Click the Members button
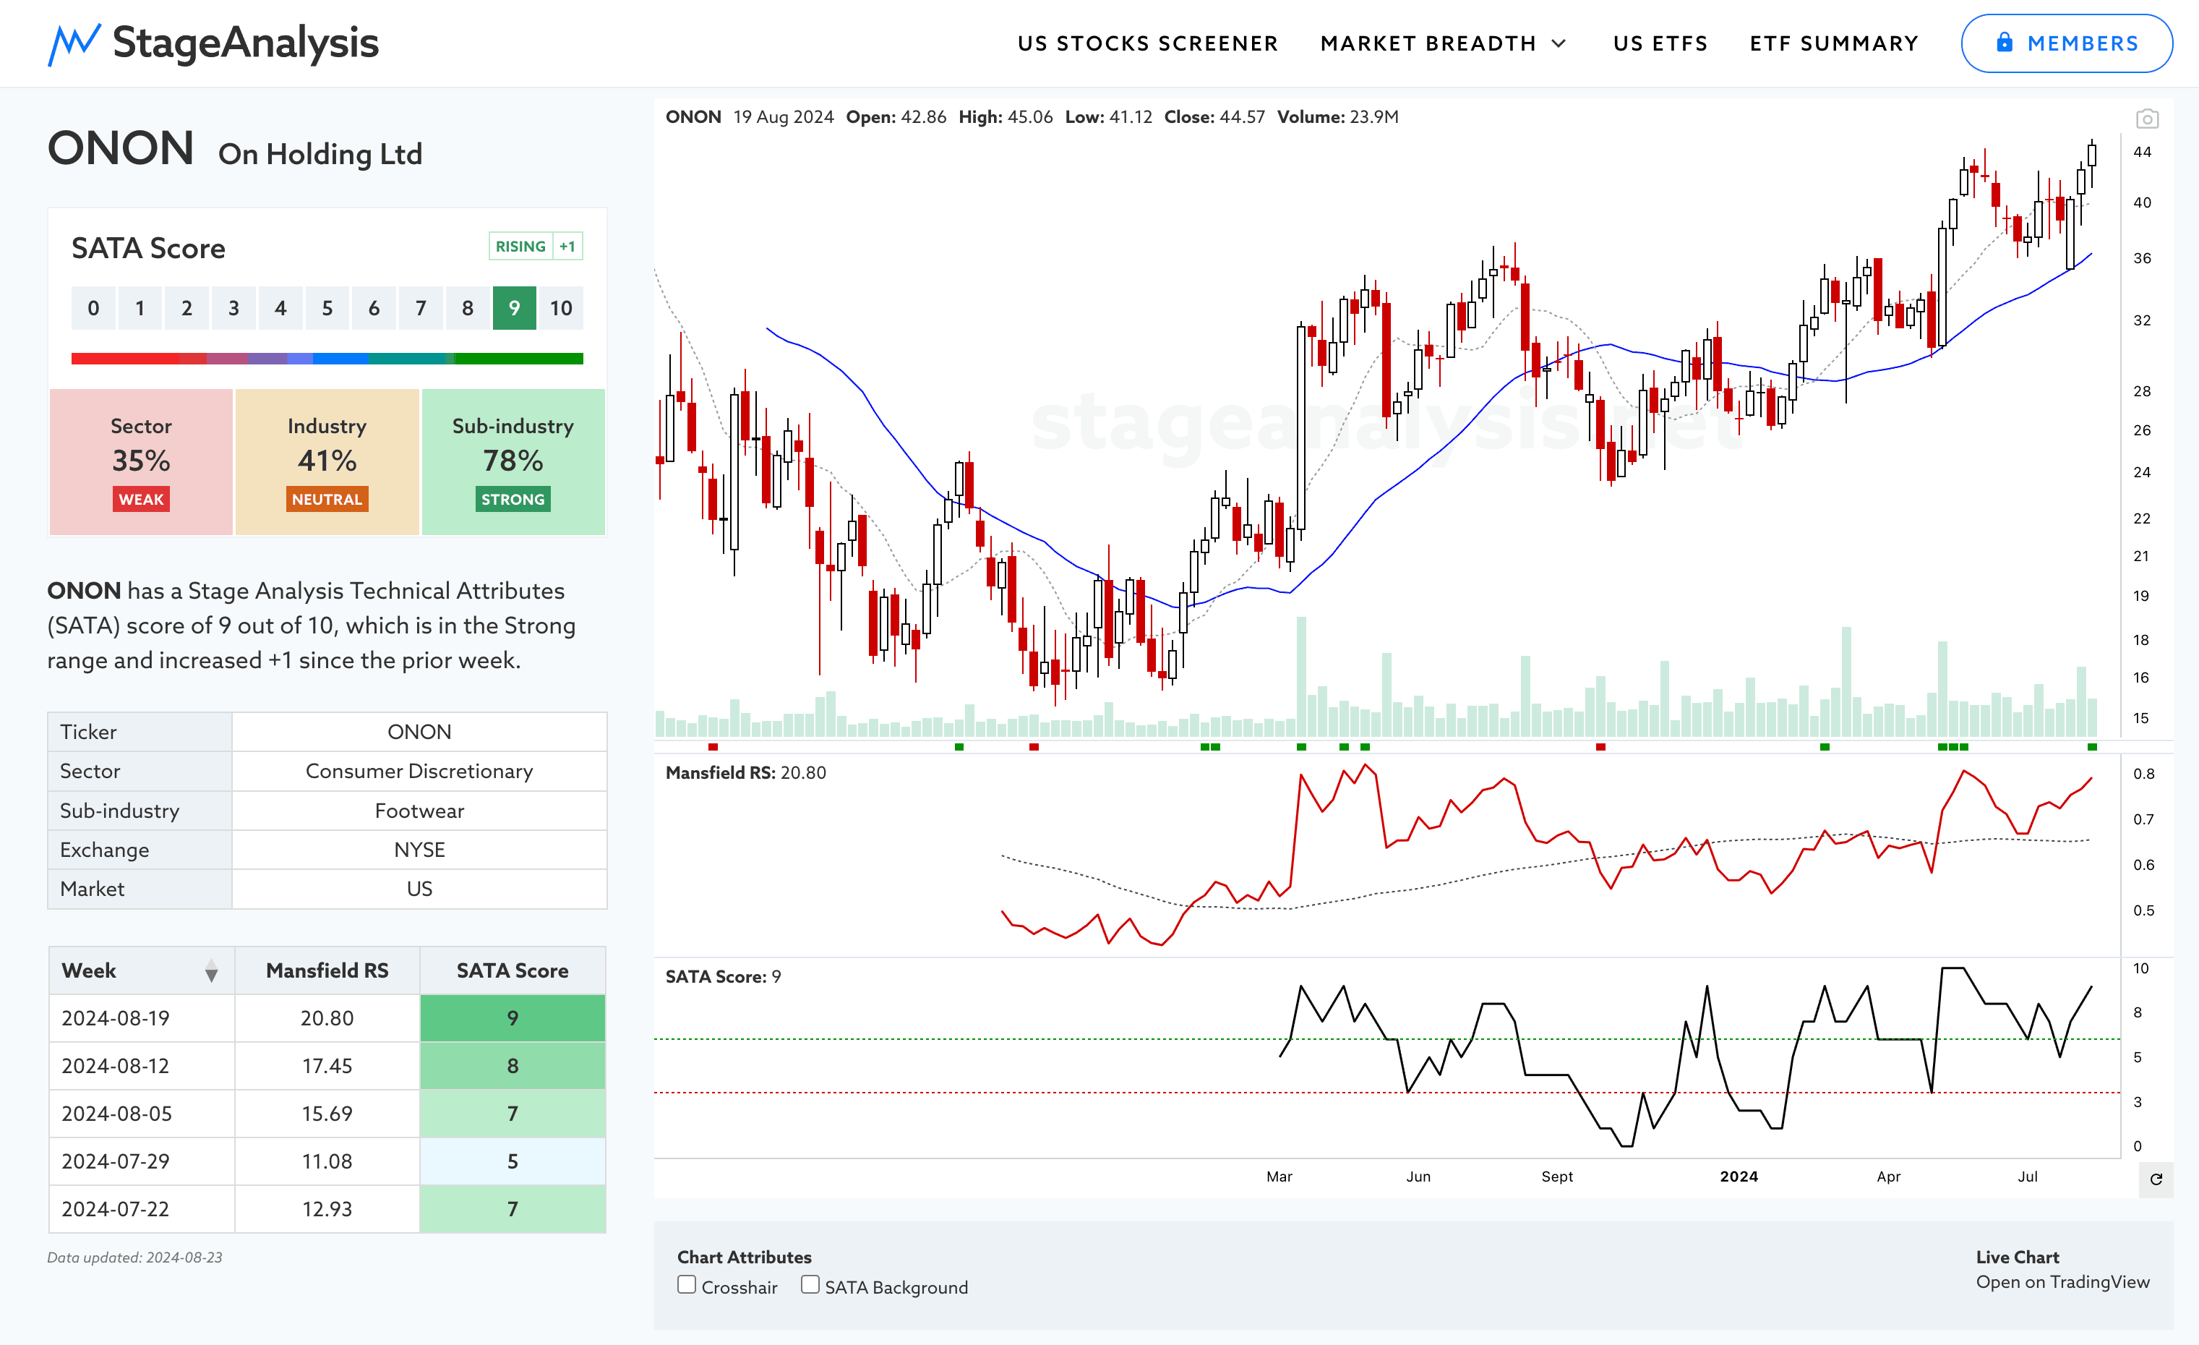Screen dimensions: 2199x1345 click(x=2066, y=43)
